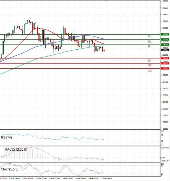This screenshot has width=170, height=181.
Task: Click the 1.39630 price axis value
Action: (x=165, y=1)
